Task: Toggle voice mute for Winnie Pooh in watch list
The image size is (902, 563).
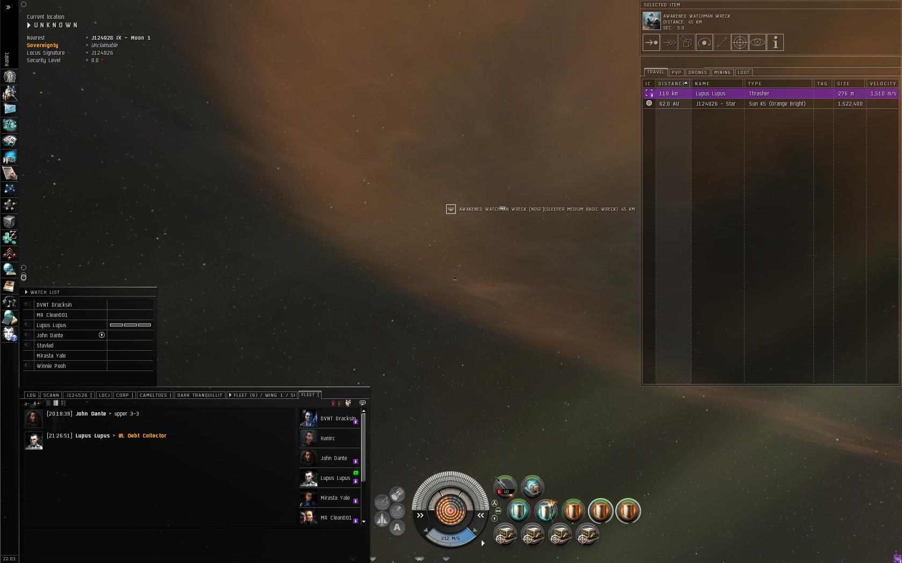Action: click(x=27, y=366)
